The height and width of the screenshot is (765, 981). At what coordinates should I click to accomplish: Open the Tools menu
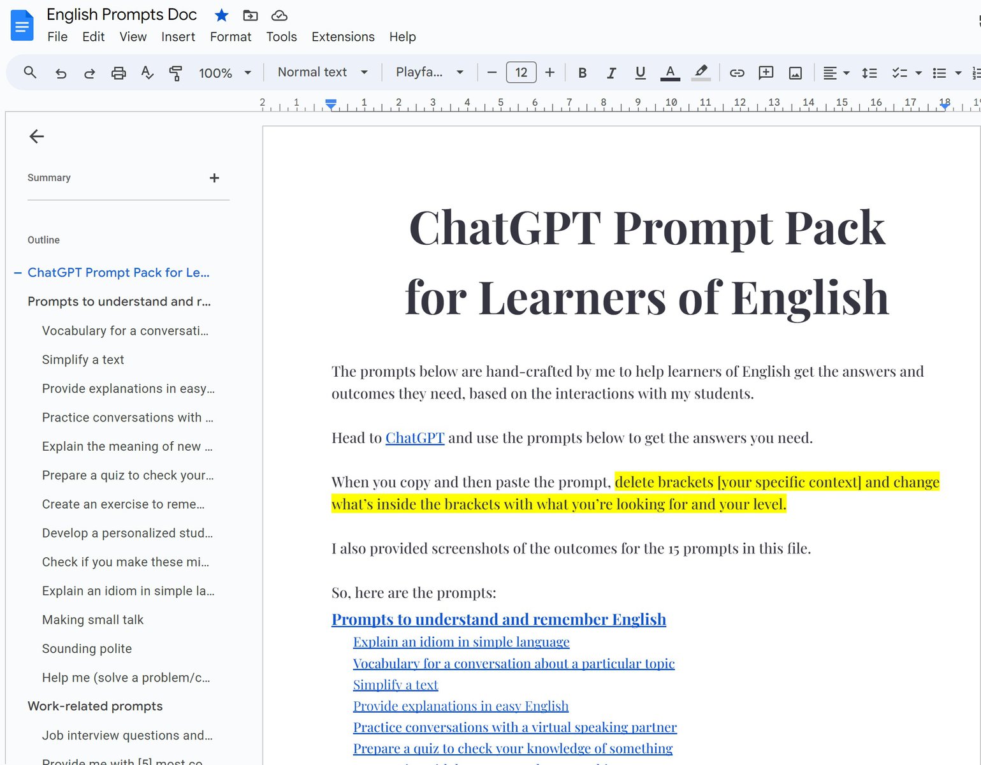pos(282,37)
